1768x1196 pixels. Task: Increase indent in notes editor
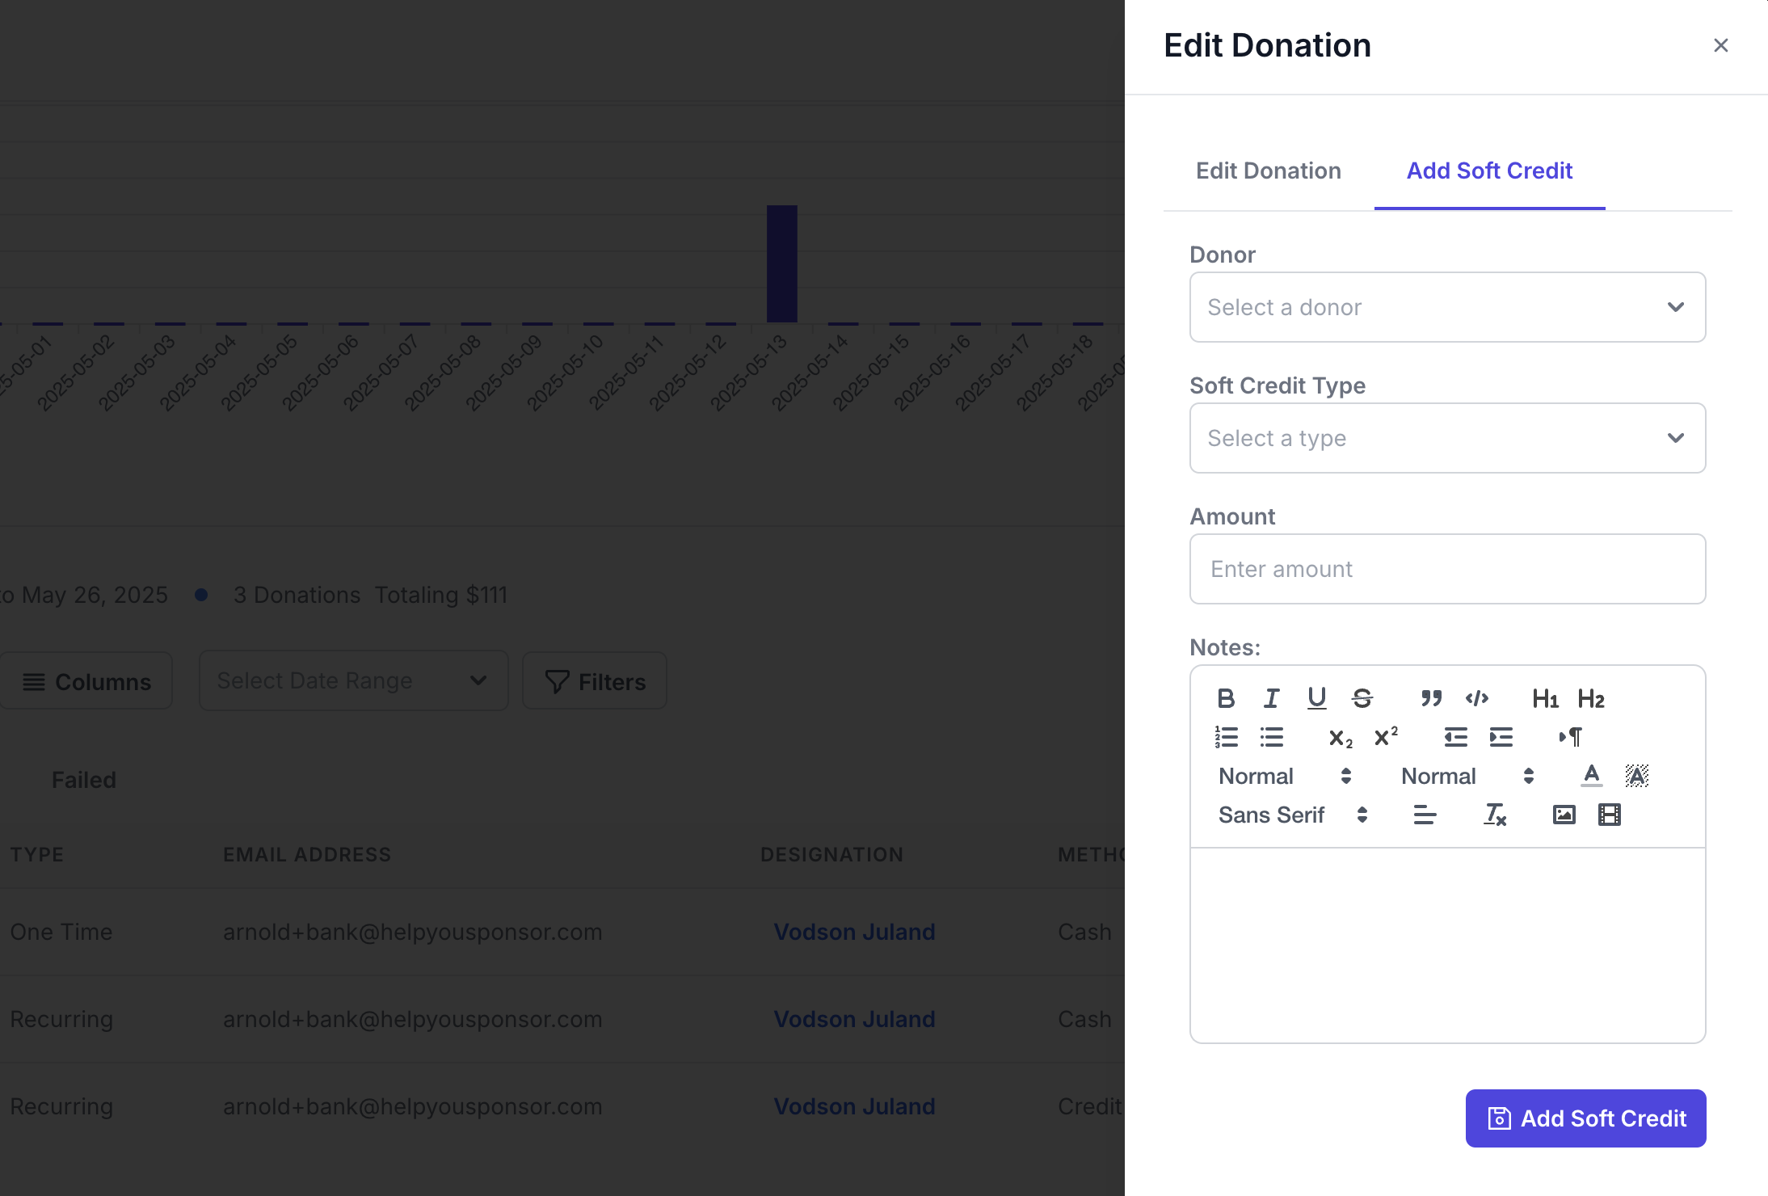click(1501, 737)
